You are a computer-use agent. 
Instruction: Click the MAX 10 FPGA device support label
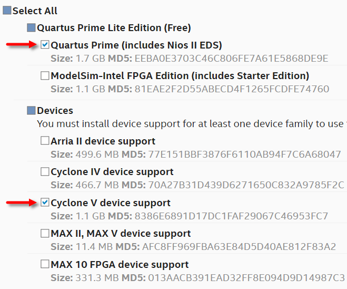120,264
